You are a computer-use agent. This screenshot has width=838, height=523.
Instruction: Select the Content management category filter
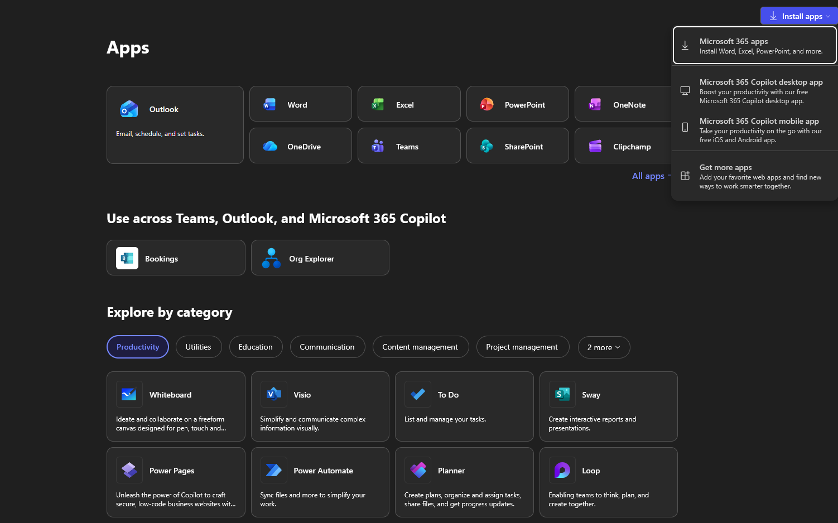[x=420, y=347]
